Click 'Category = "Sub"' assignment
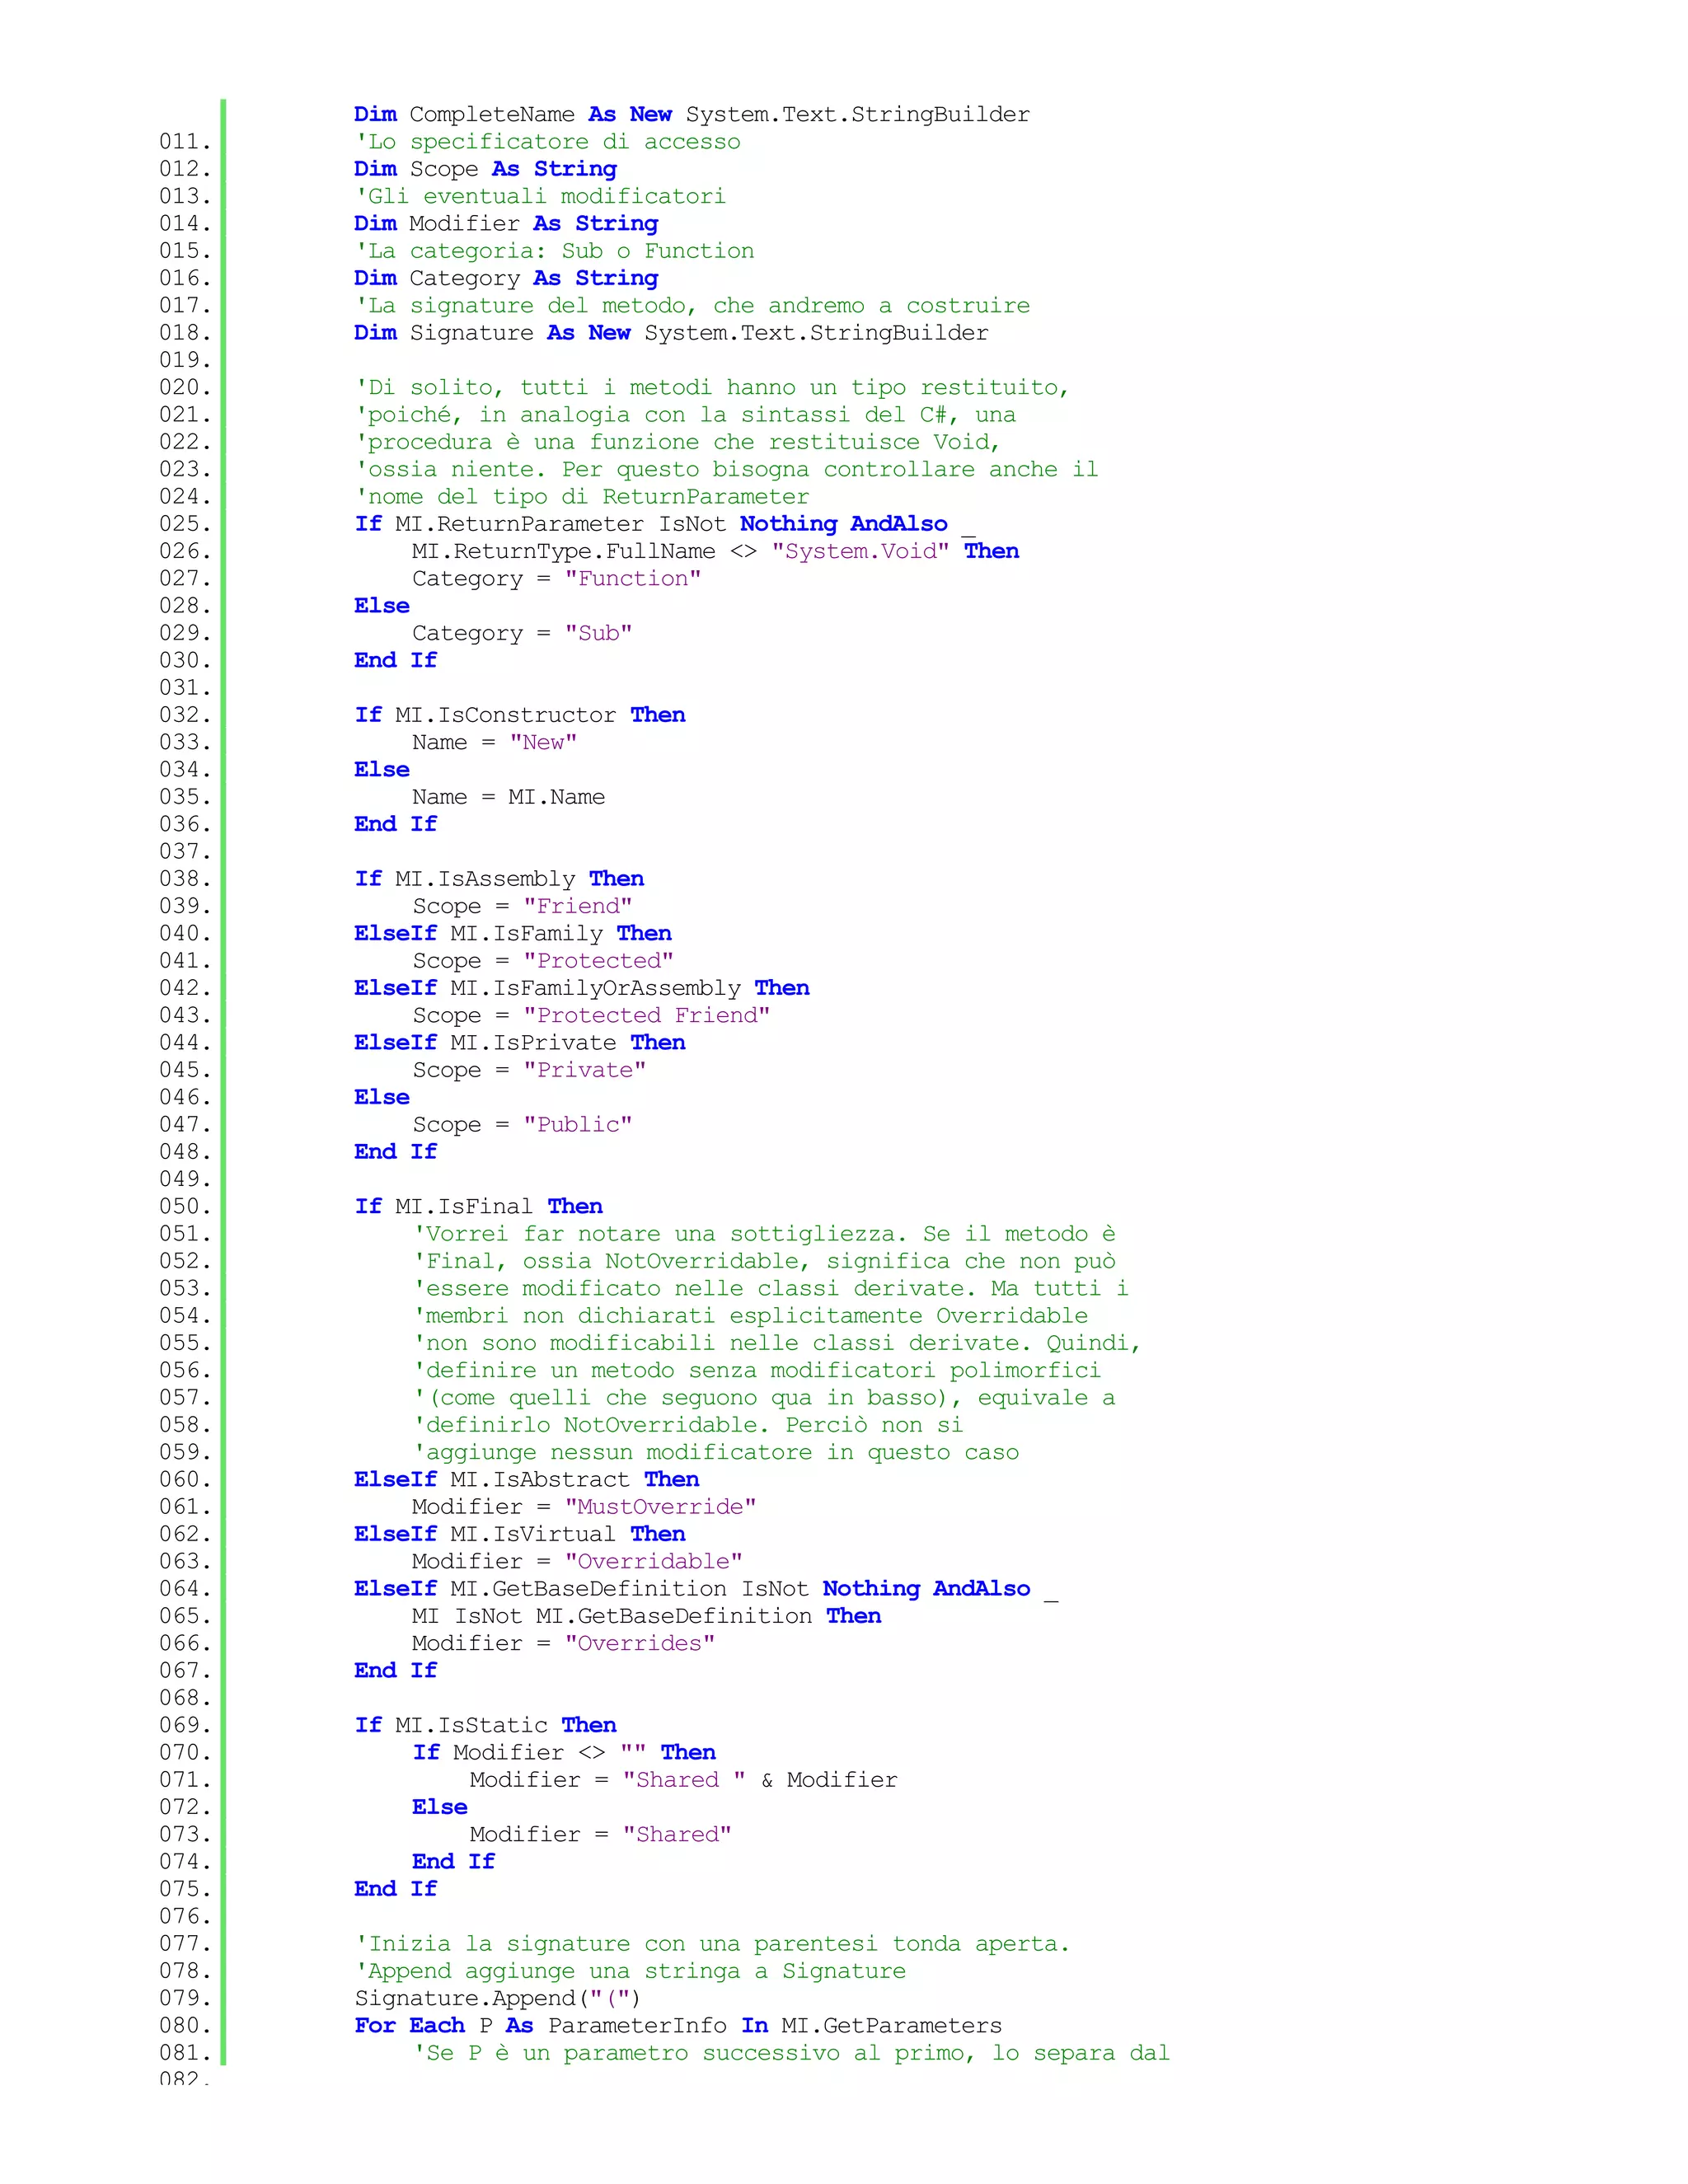 pyautogui.click(x=522, y=633)
